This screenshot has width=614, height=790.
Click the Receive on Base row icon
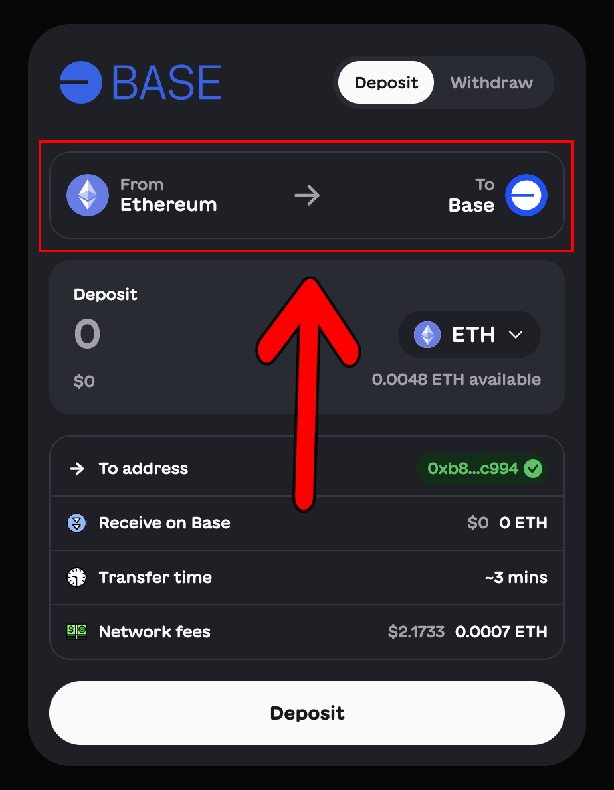[x=76, y=523]
